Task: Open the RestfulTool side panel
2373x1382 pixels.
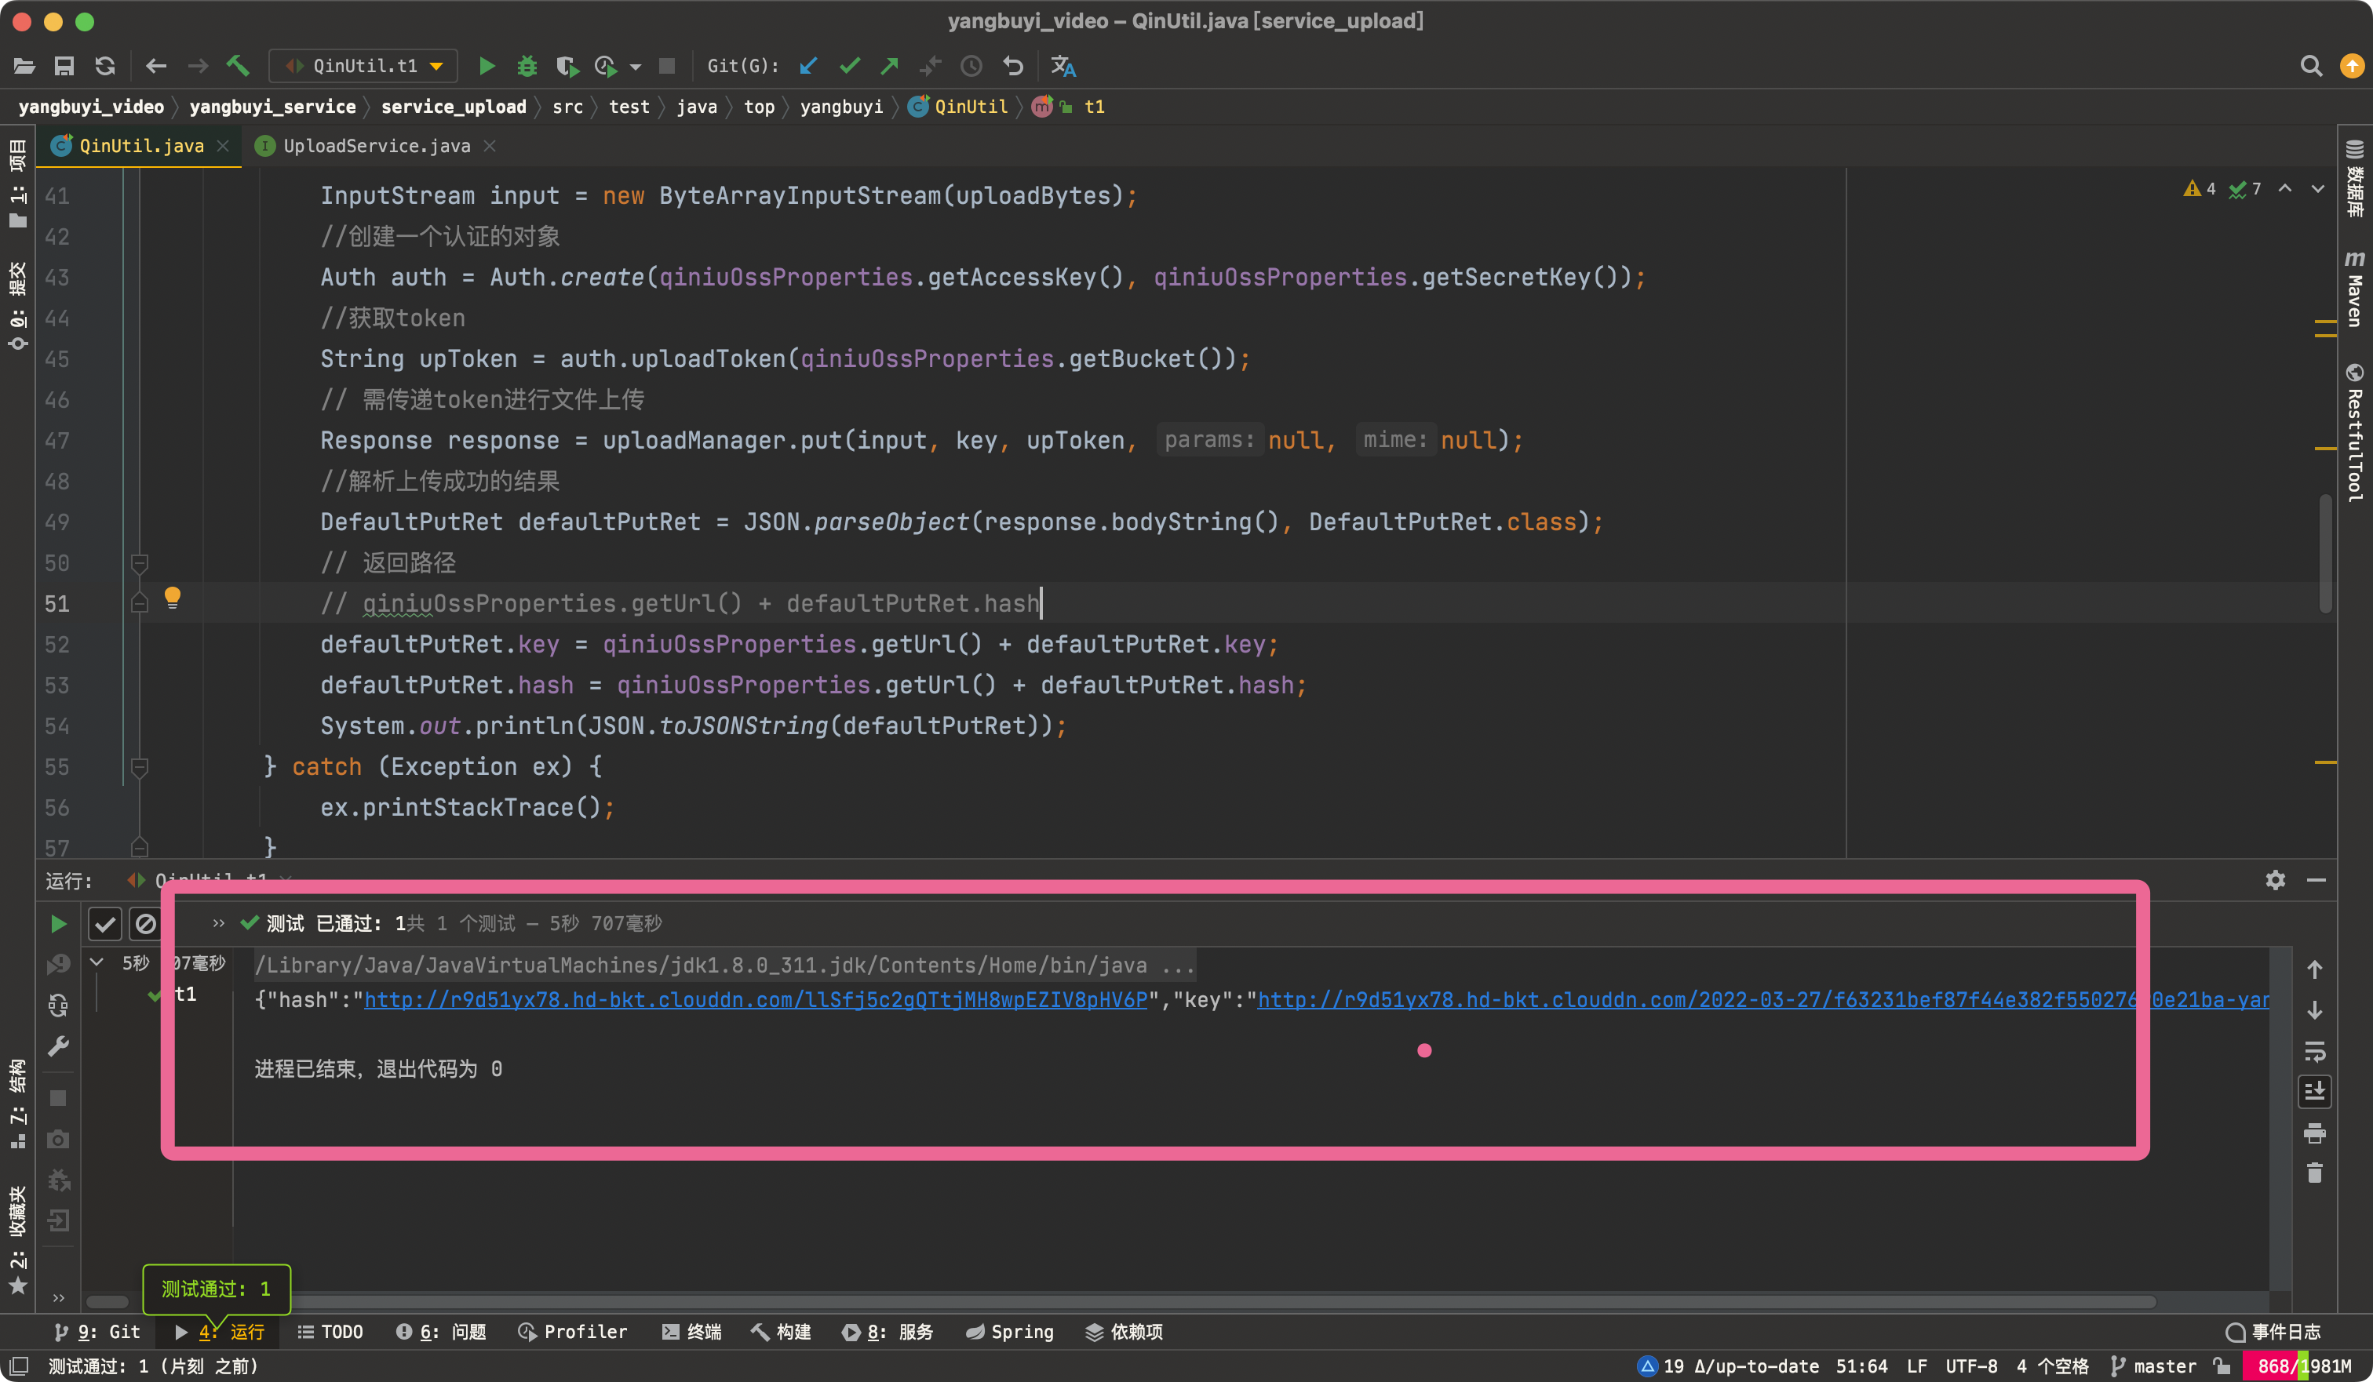Action: pos(2354,432)
